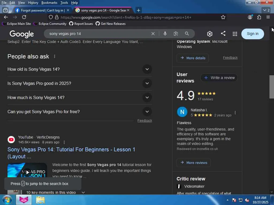
Task: Reload the current page
Action: [24, 17]
